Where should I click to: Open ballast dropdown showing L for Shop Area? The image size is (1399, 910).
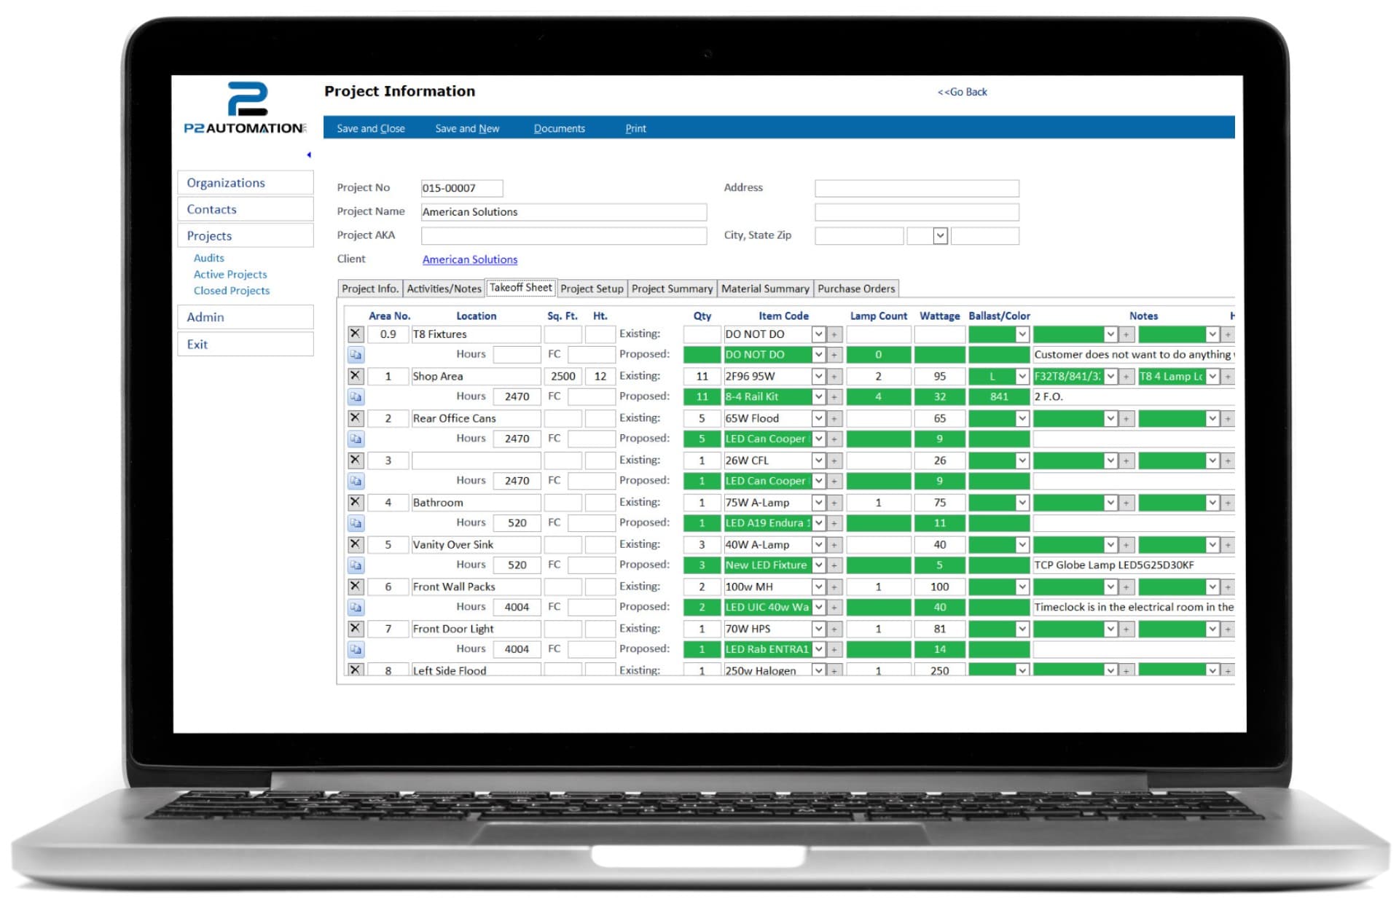pos(1022,377)
